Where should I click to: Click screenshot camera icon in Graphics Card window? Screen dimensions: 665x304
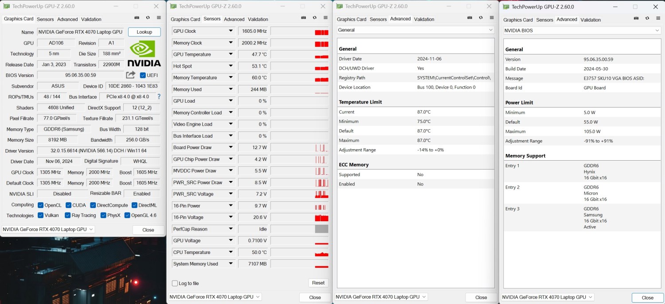pos(137,18)
